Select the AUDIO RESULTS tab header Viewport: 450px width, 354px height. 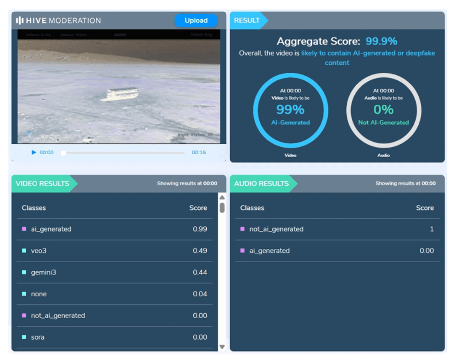coord(261,184)
